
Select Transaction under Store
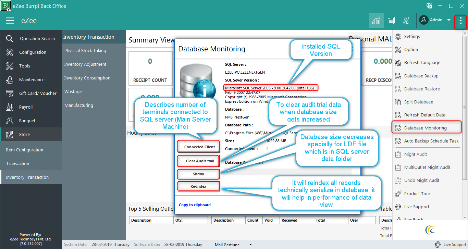[x=31, y=163]
